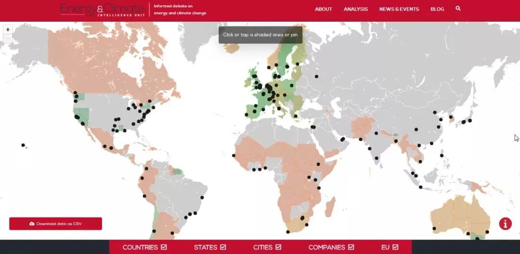Click the cloud download icon
This screenshot has width=520, height=254.
[x=32, y=224]
